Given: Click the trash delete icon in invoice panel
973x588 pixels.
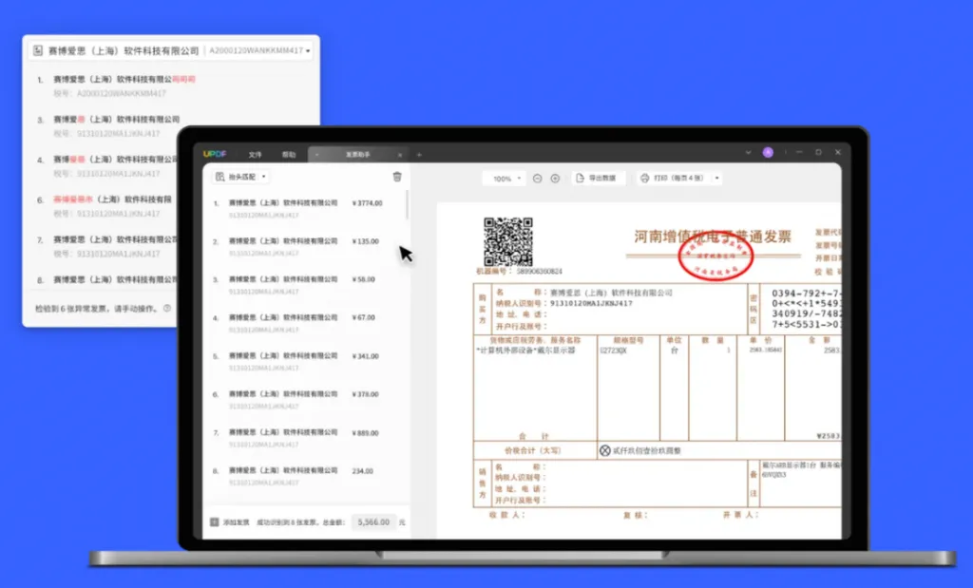Looking at the screenshot, I should [397, 177].
